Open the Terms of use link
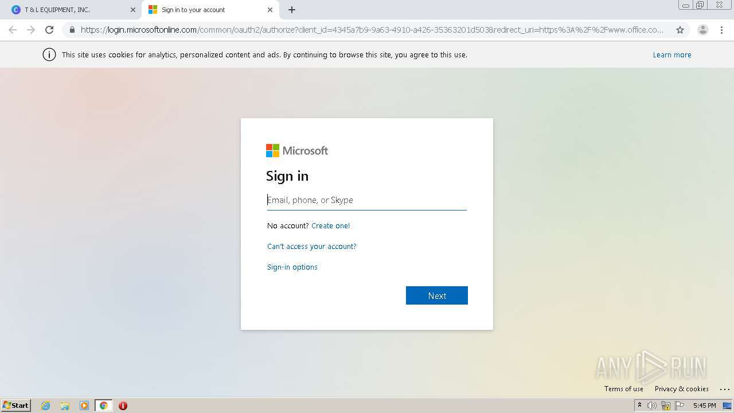 pyautogui.click(x=624, y=389)
